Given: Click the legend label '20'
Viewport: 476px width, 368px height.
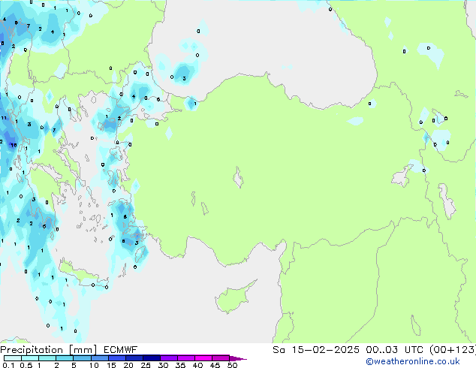Looking at the screenshot, I should 128,365.
